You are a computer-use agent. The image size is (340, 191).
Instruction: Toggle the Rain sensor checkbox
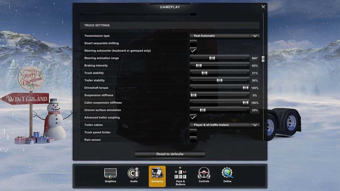(x=193, y=139)
